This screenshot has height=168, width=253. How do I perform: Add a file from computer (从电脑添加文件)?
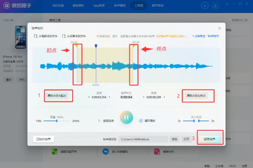[46, 36]
